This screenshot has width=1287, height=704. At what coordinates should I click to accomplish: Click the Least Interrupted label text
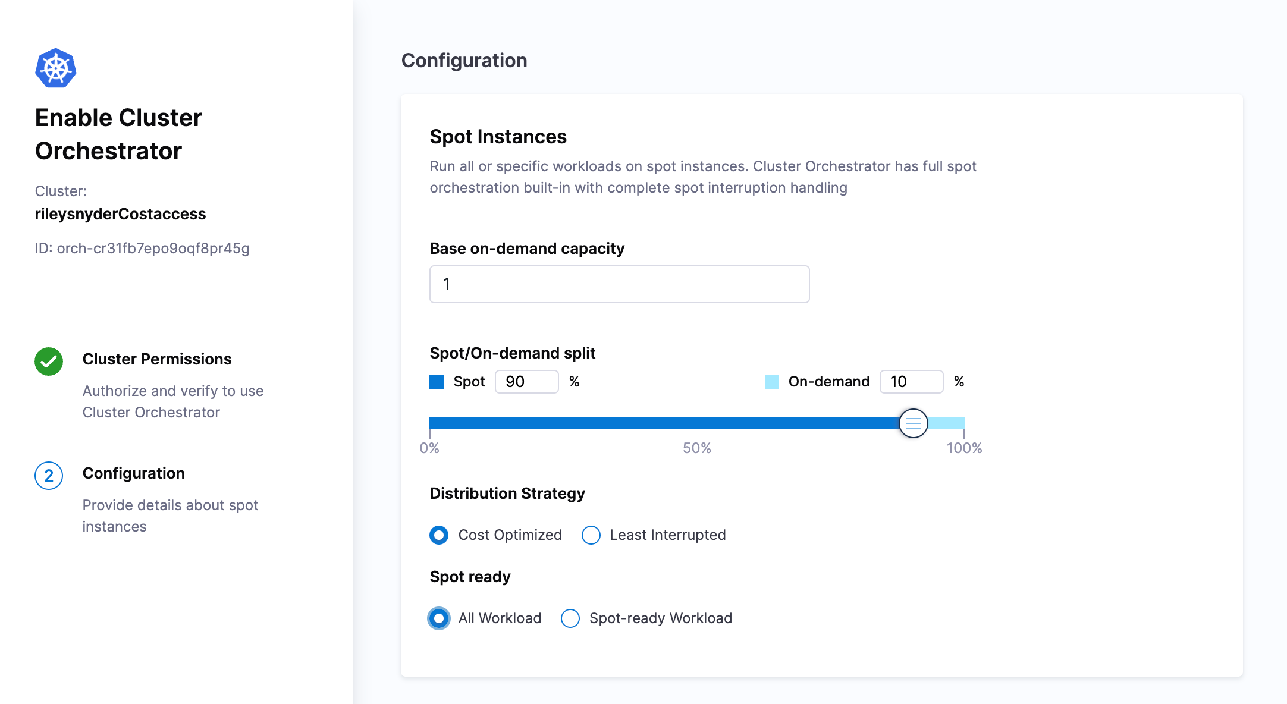pos(667,535)
